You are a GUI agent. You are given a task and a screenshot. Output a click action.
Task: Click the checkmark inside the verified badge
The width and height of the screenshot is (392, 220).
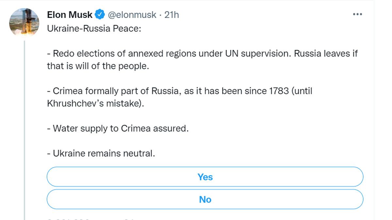click(99, 14)
